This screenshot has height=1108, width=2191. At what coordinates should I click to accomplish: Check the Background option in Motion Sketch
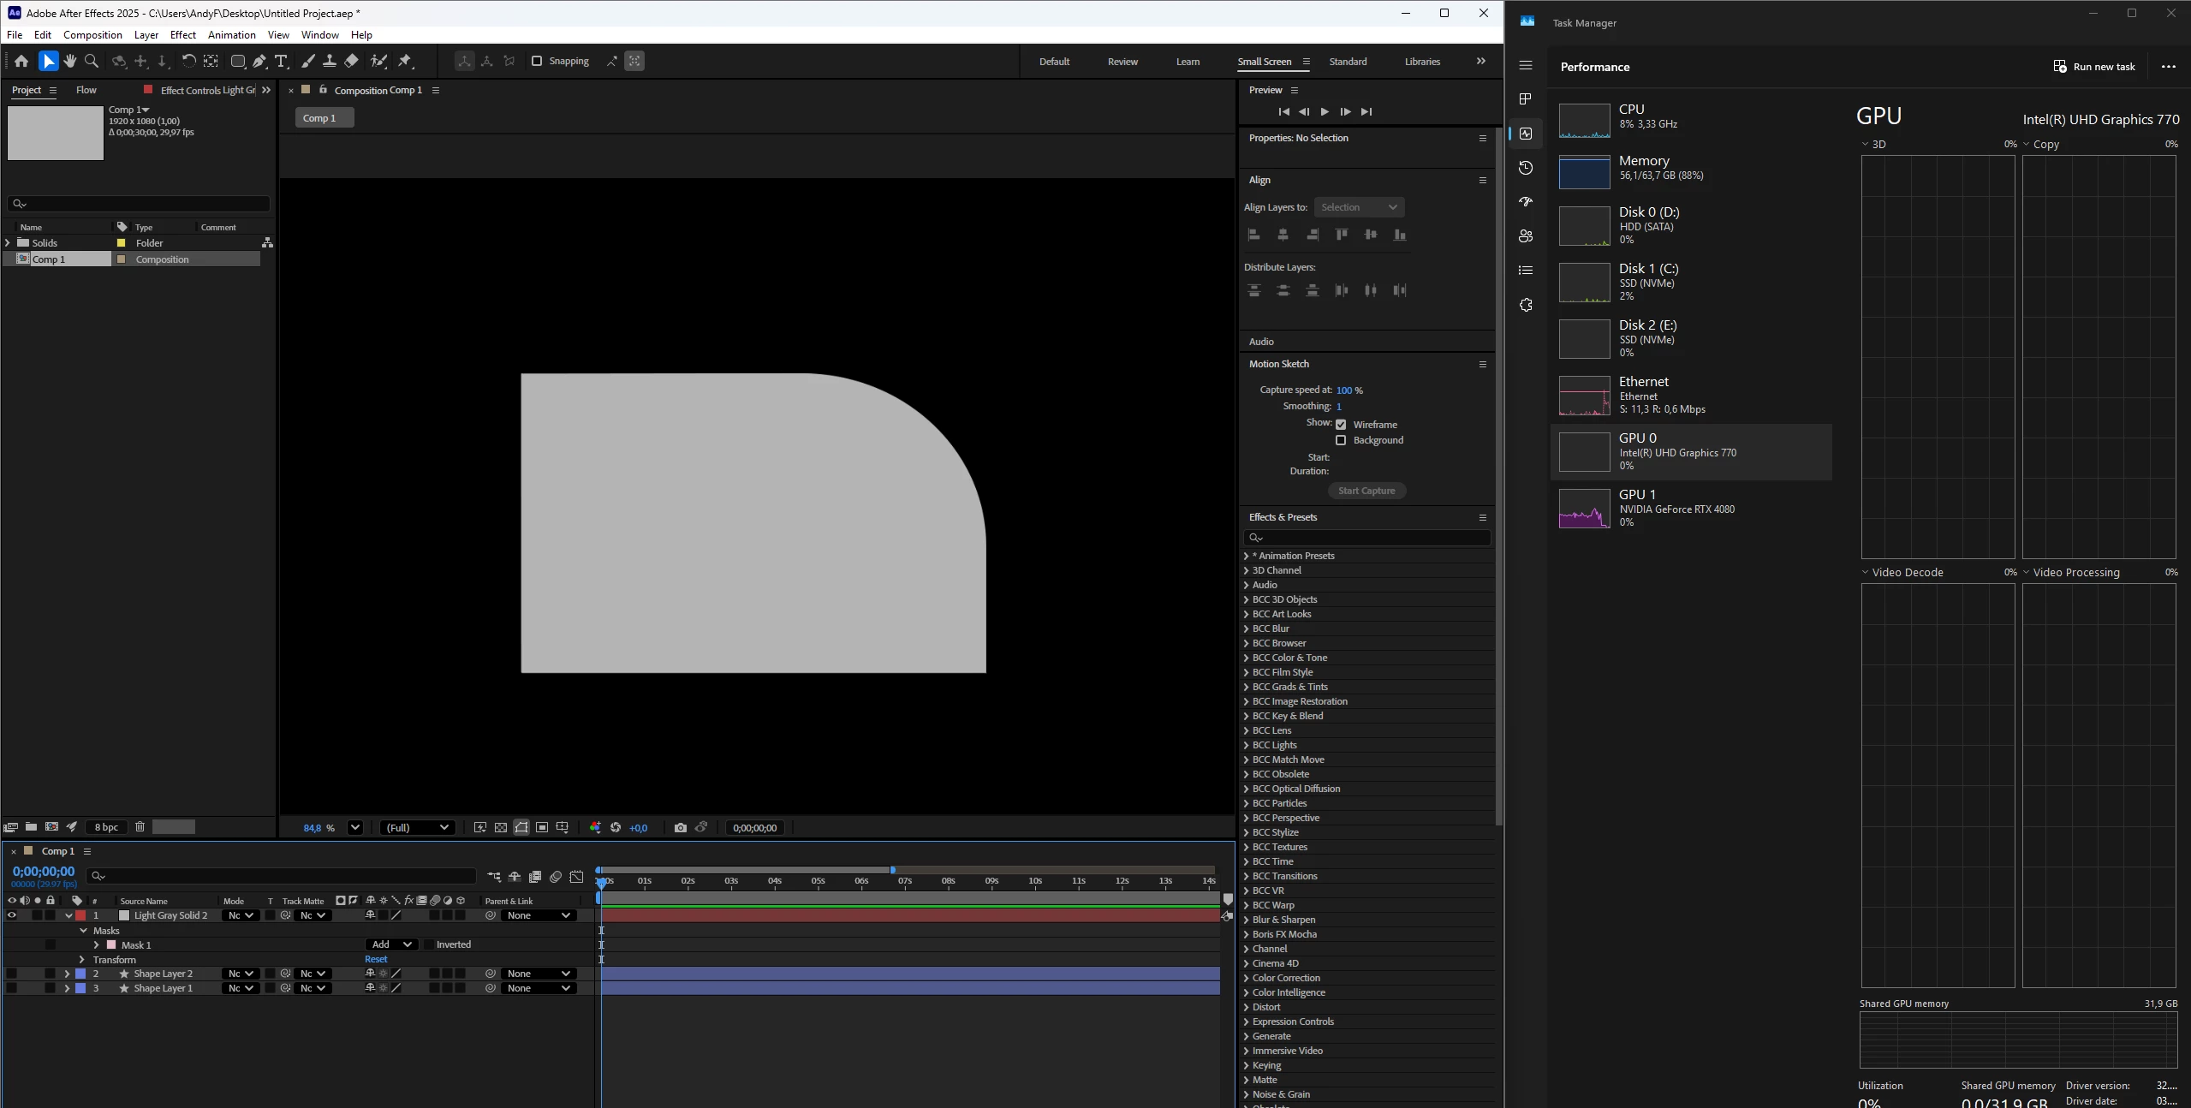pos(1341,440)
